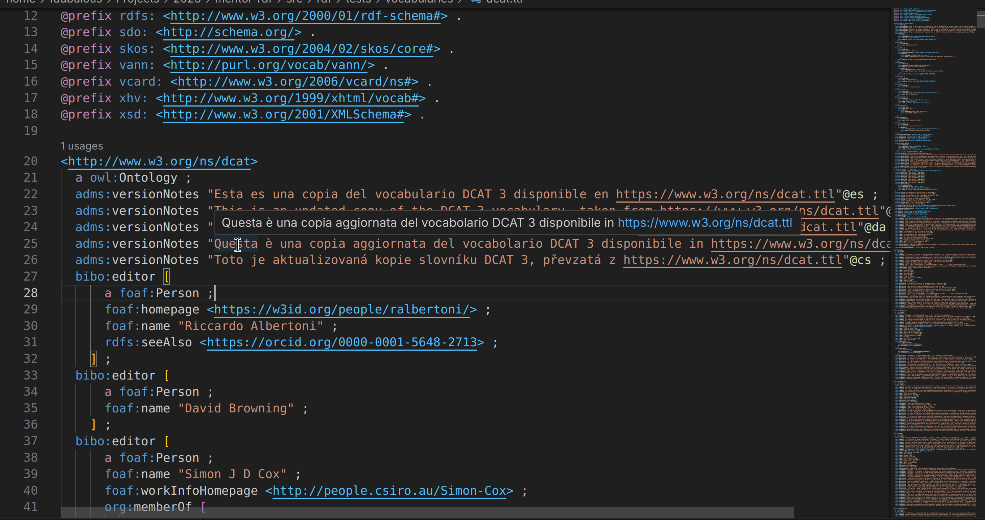Open the XMLSchema link on line 18

pos(283,114)
